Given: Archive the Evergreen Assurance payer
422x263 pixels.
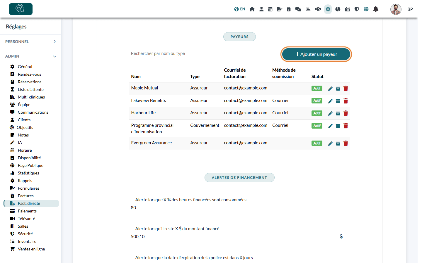Looking at the screenshot, I should (x=338, y=143).
